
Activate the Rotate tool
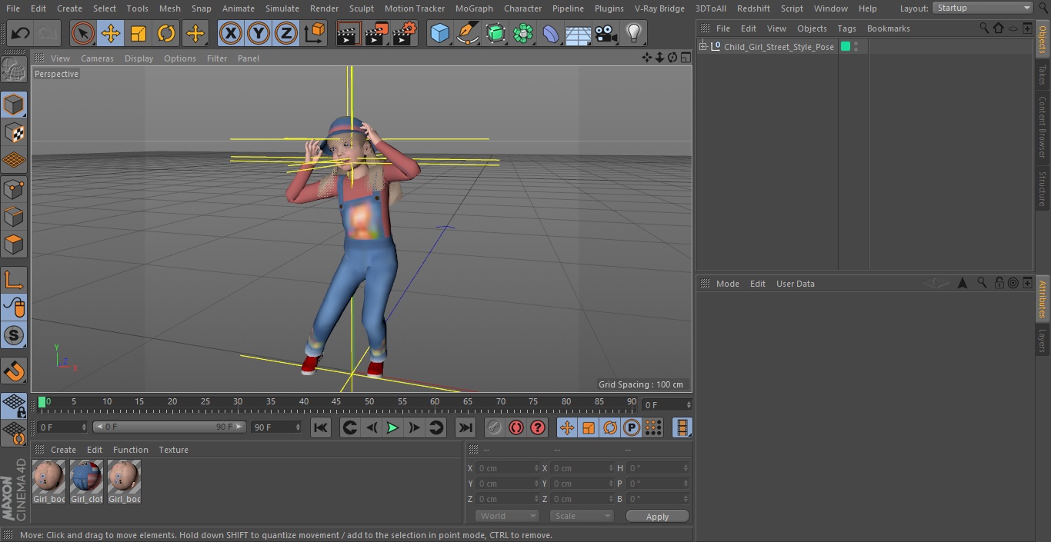(x=166, y=33)
